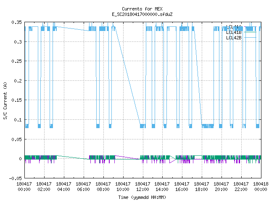This screenshot has height=201, width=269.
Task: Click the x-axis tick label 180417 12:00
Action: [142, 187]
